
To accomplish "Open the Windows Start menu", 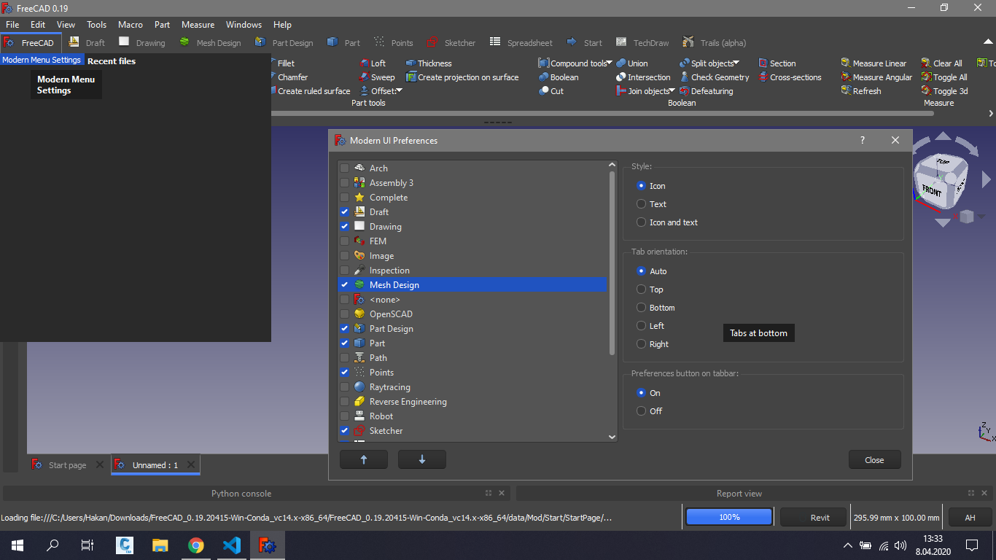I will [17, 545].
